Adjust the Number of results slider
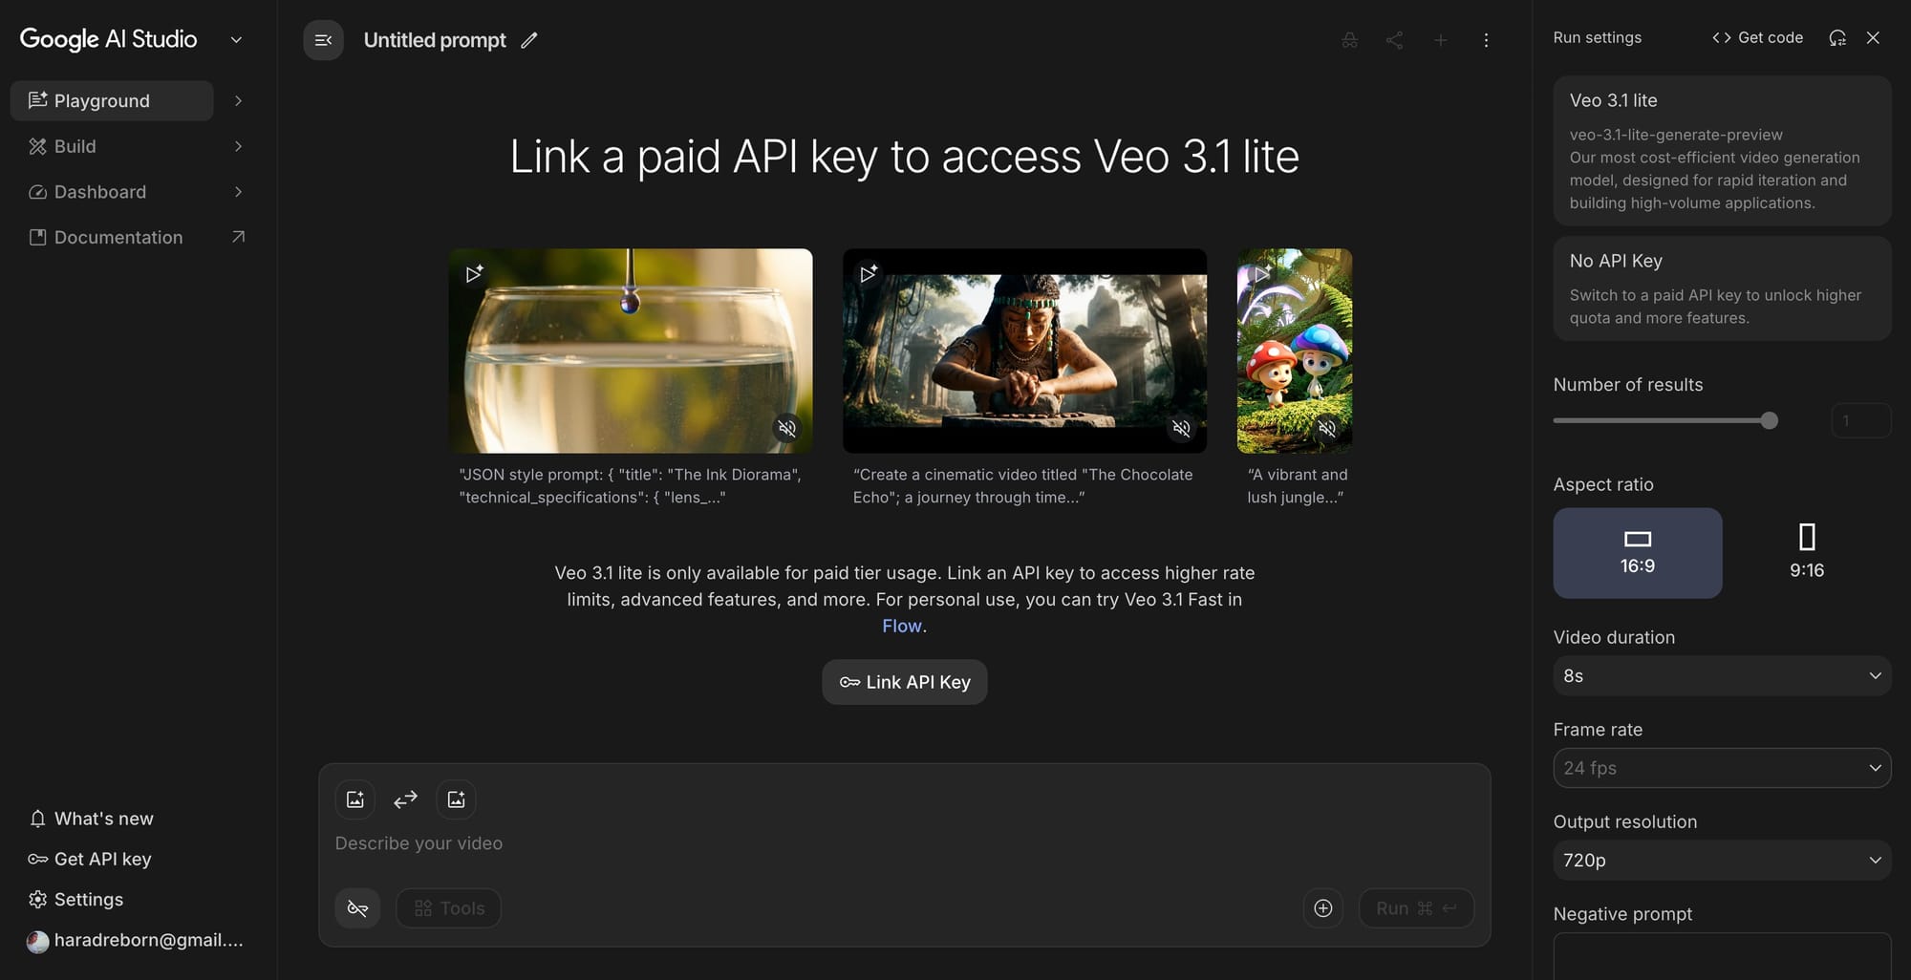 [1769, 420]
